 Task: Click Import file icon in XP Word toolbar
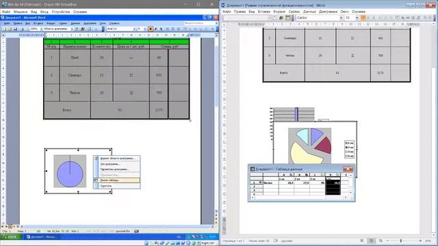(x=83, y=29)
